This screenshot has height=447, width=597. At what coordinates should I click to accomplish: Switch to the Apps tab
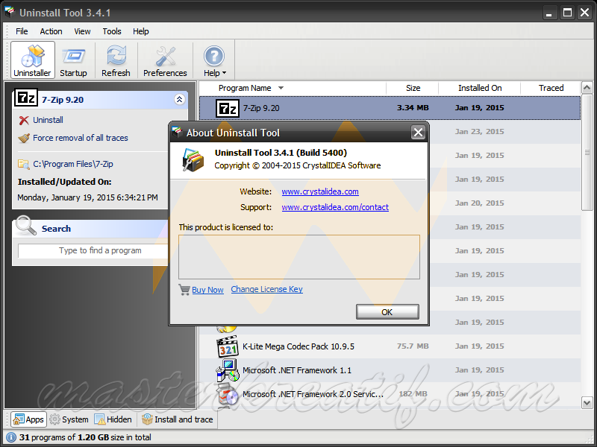point(28,419)
